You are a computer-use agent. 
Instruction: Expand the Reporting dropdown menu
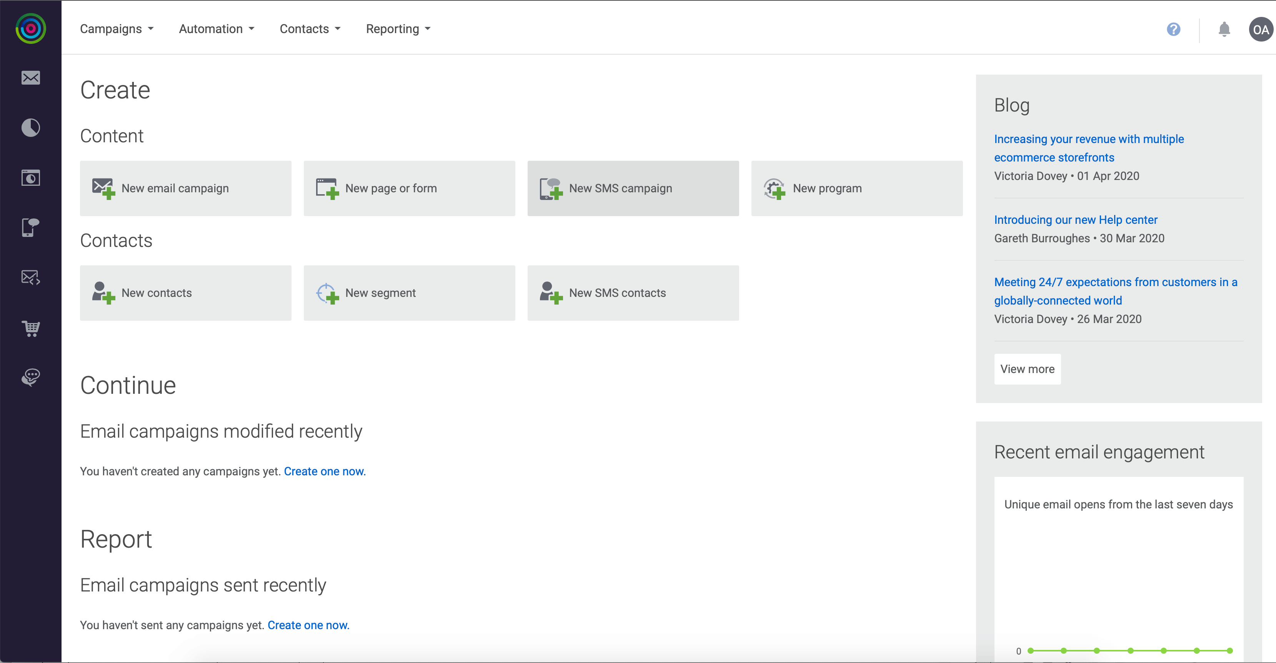pyautogui.click(x=398, y=29)
